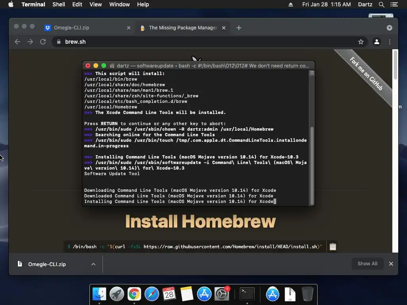
Task: Open Notes from the Dock
Action: pos(187,294)
